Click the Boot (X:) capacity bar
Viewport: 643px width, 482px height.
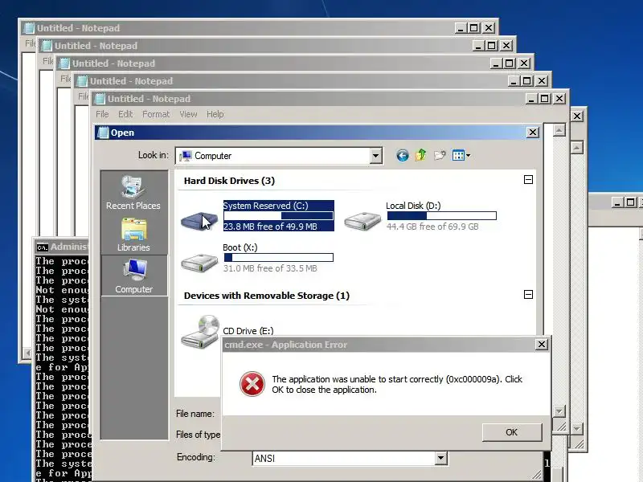tap(278, 257)
